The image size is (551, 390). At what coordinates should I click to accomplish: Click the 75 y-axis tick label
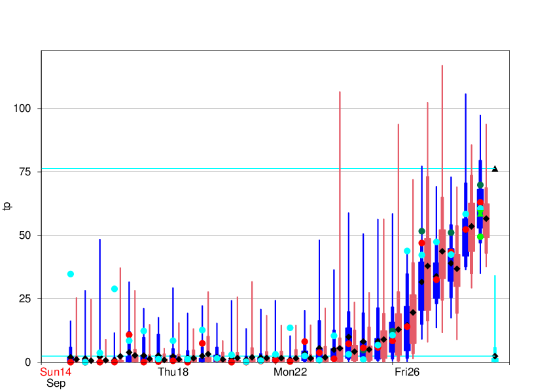26,171
